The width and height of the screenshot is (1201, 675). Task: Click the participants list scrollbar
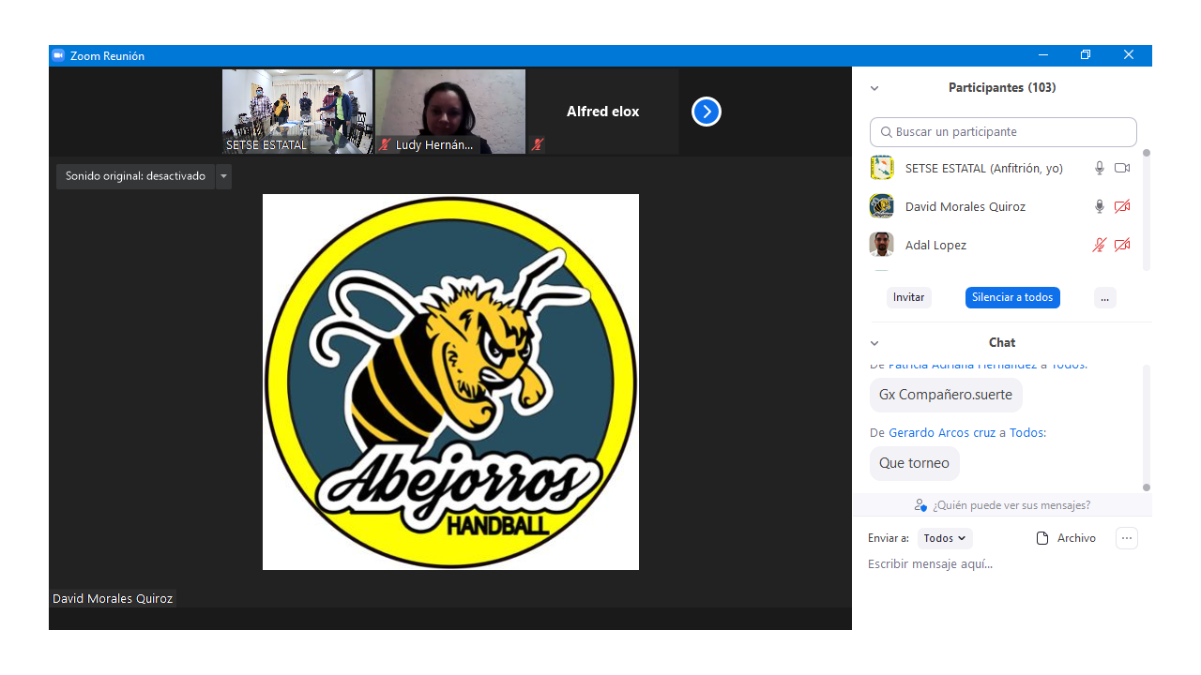click(x=1147, y=210)
